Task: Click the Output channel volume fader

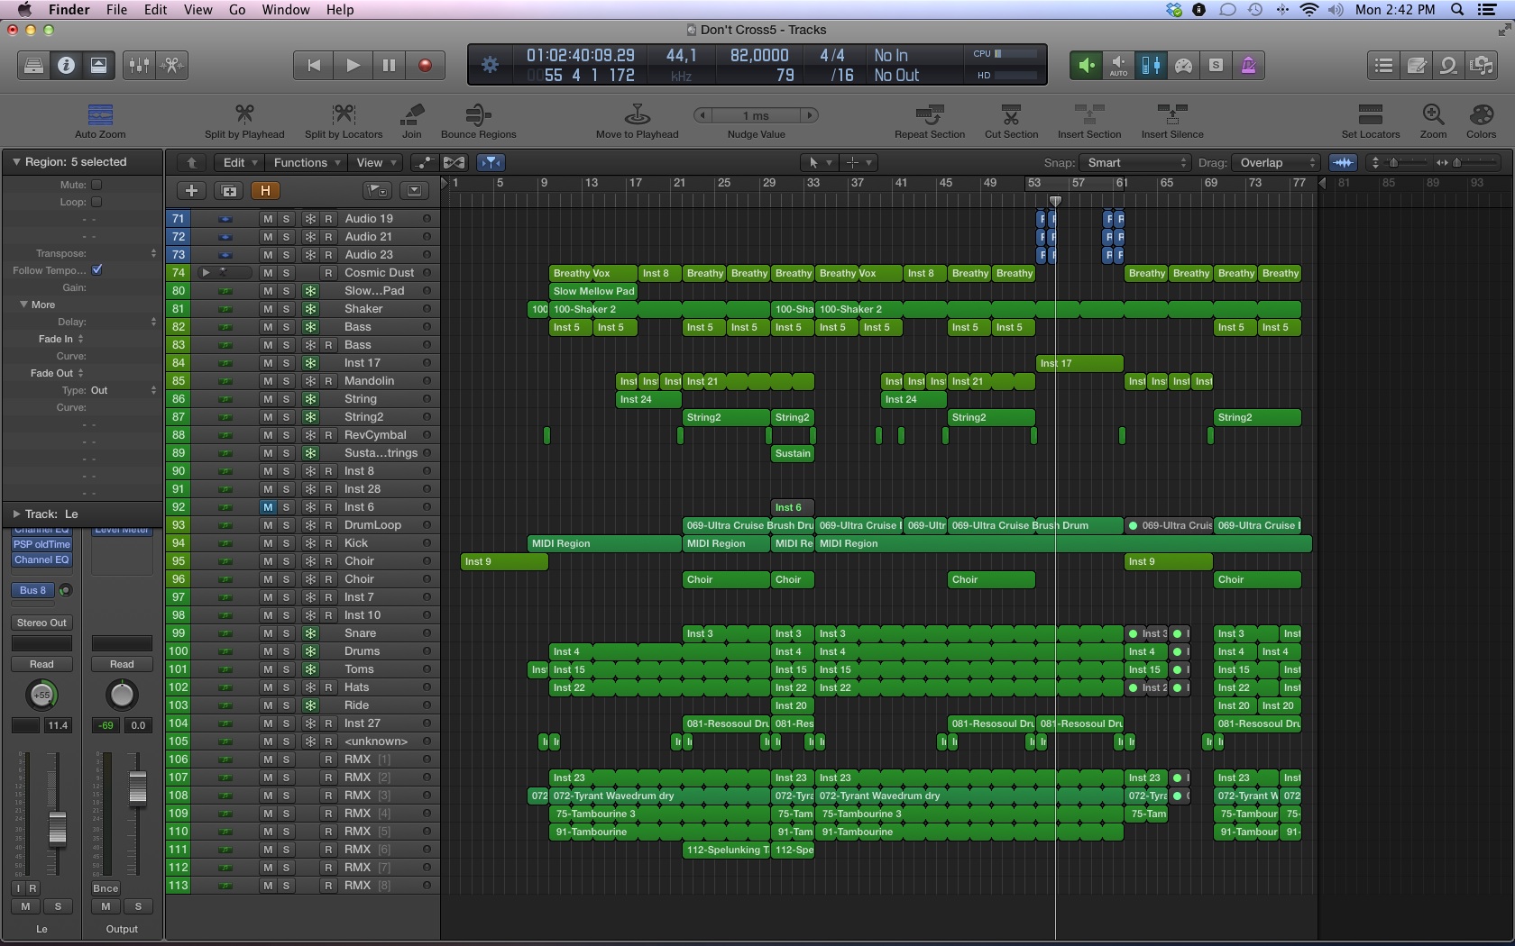Action: (x=137, y=787)
